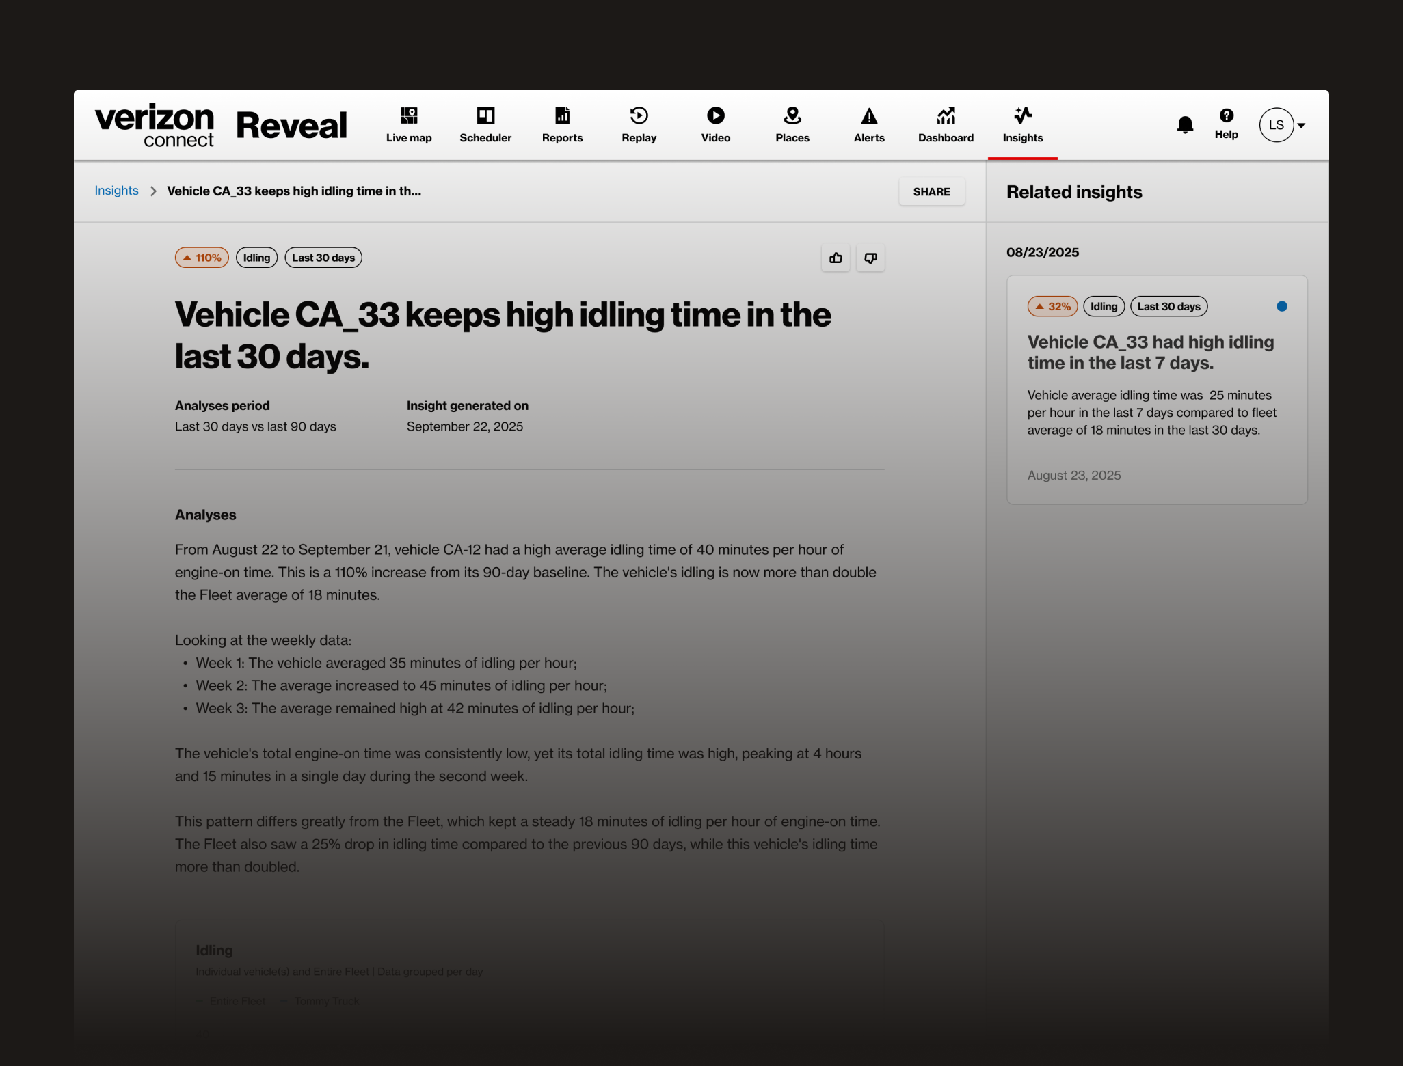Click the notifications bell icon
This screenshot has height=1066, width=1403.
click(x=1185, y=125)
